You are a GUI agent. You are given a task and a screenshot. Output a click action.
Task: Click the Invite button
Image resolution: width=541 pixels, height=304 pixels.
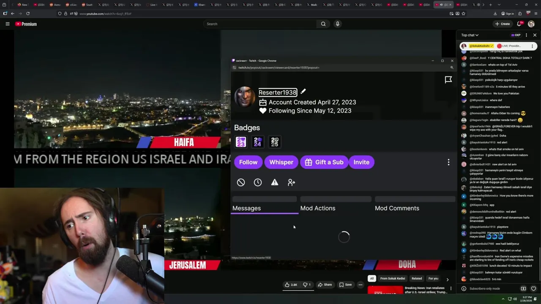361,162
